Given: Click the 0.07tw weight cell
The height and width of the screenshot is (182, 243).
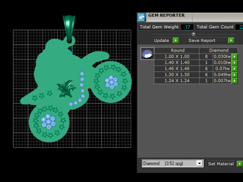Looking at the screenshot, I should click(x=222, y=69).
